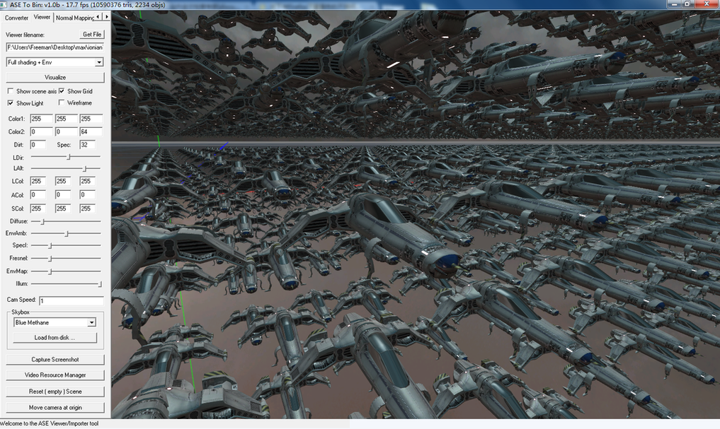Focus the viewer filename path field
720x429 pixels.
[x=55, y=47]
